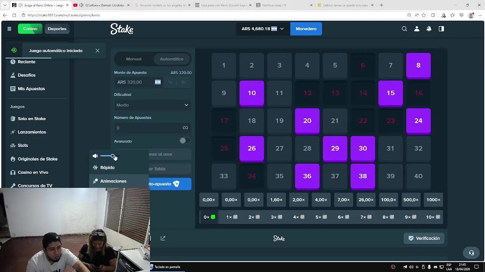Image resolution: width=485 pixels, height=272 pixels.
Task: Open Notificaciones / X browser tab
Action: (x=284, y=5)
